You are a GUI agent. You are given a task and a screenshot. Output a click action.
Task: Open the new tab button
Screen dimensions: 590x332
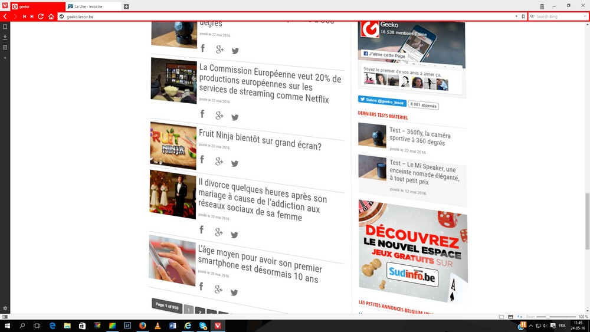126,6
